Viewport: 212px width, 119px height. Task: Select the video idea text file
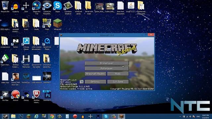click(5, 78)
